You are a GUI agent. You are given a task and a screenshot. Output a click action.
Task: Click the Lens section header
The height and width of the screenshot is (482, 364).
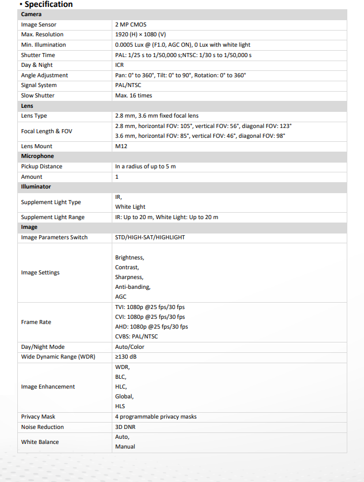click(x=183, y=106)
